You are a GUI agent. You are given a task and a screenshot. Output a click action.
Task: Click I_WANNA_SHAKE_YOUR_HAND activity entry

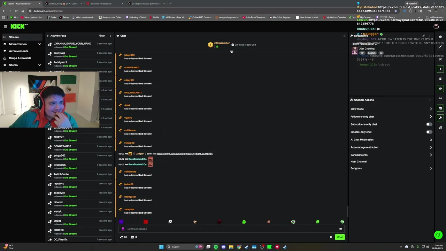(80, 45)
